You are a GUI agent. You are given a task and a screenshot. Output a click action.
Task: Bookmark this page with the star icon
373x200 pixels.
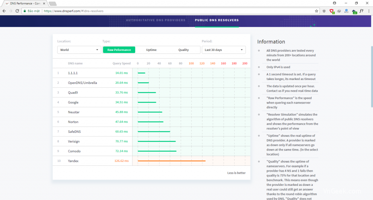click(x=317, y=11)
